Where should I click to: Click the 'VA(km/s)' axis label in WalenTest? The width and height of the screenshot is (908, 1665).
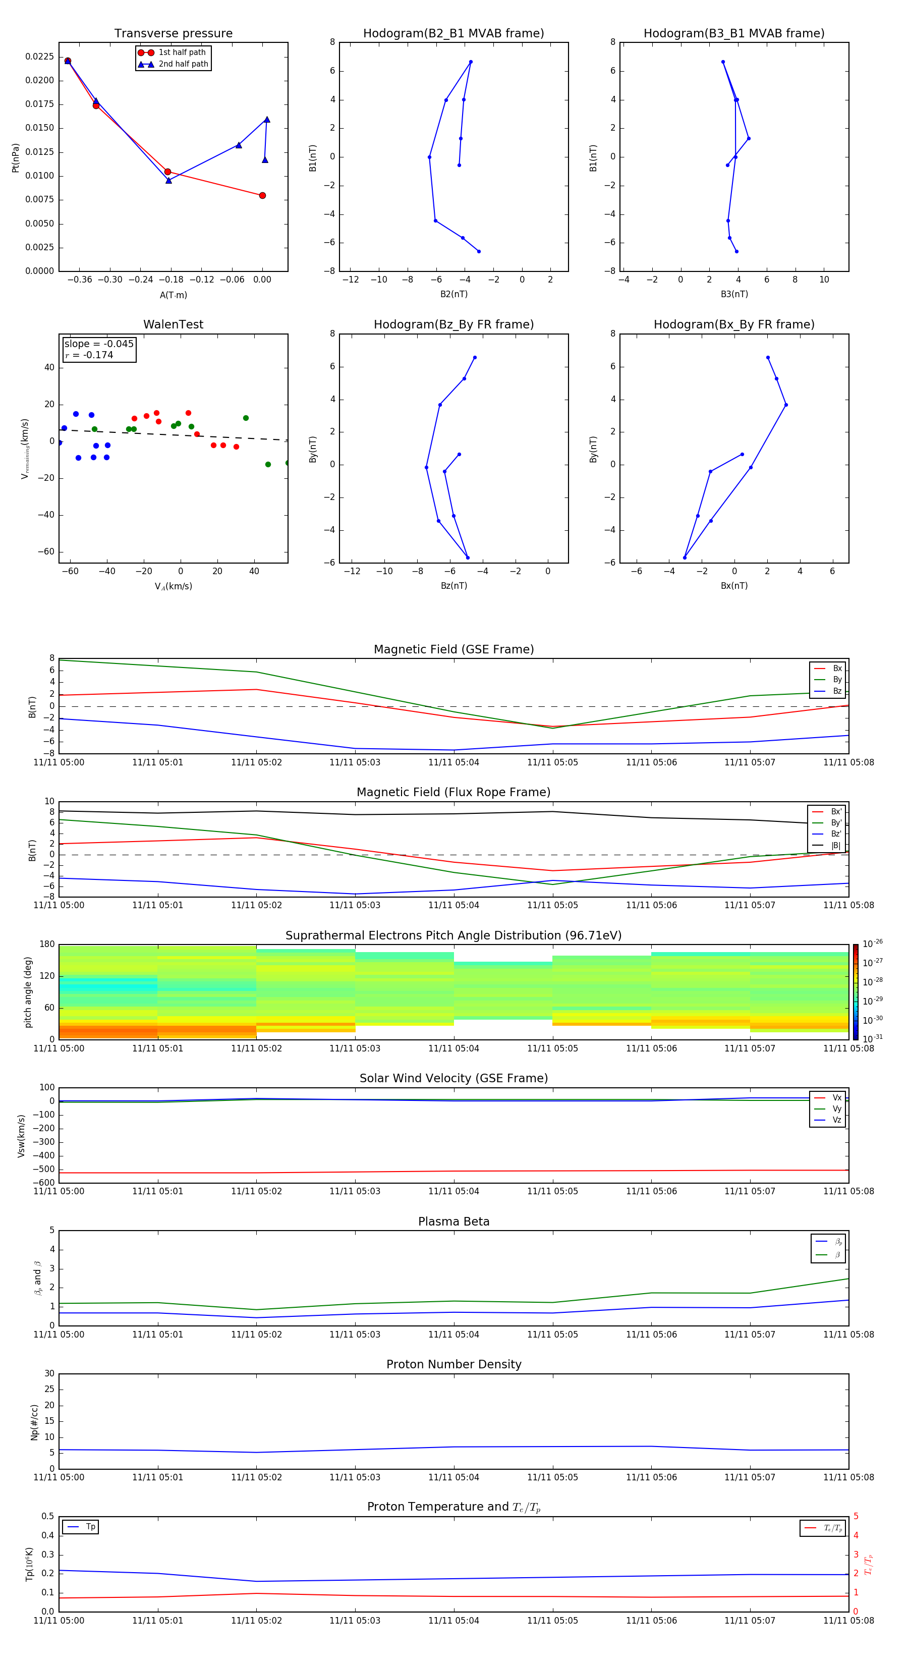click(x=173, y=587)
